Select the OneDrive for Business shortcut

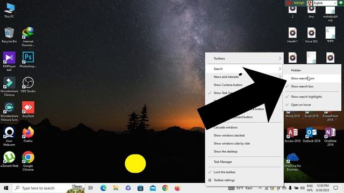[292, 162]
